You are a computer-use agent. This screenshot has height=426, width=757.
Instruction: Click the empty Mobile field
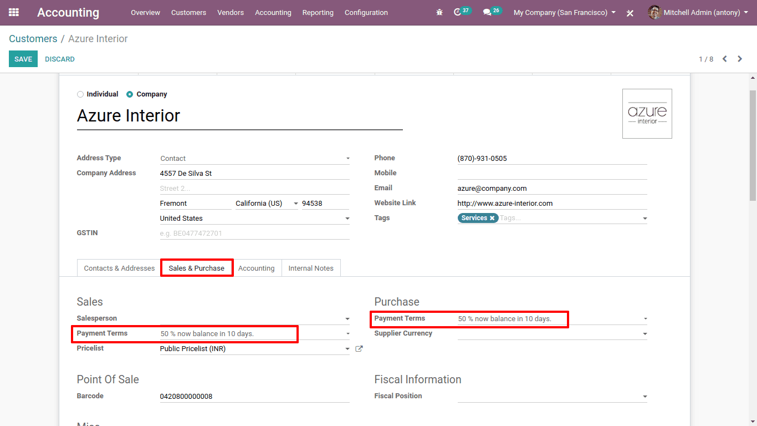tap(553, 174)
